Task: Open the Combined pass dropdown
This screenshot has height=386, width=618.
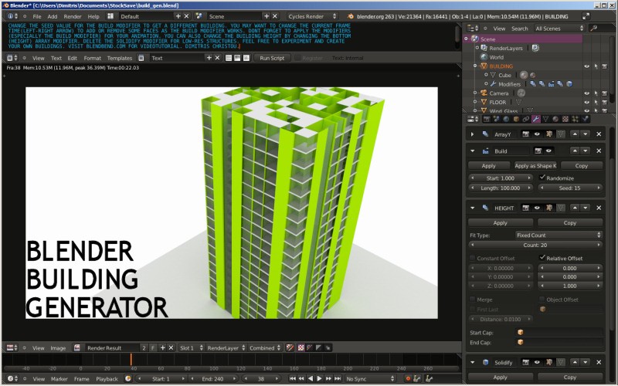Action: click(x=265, y=348)
